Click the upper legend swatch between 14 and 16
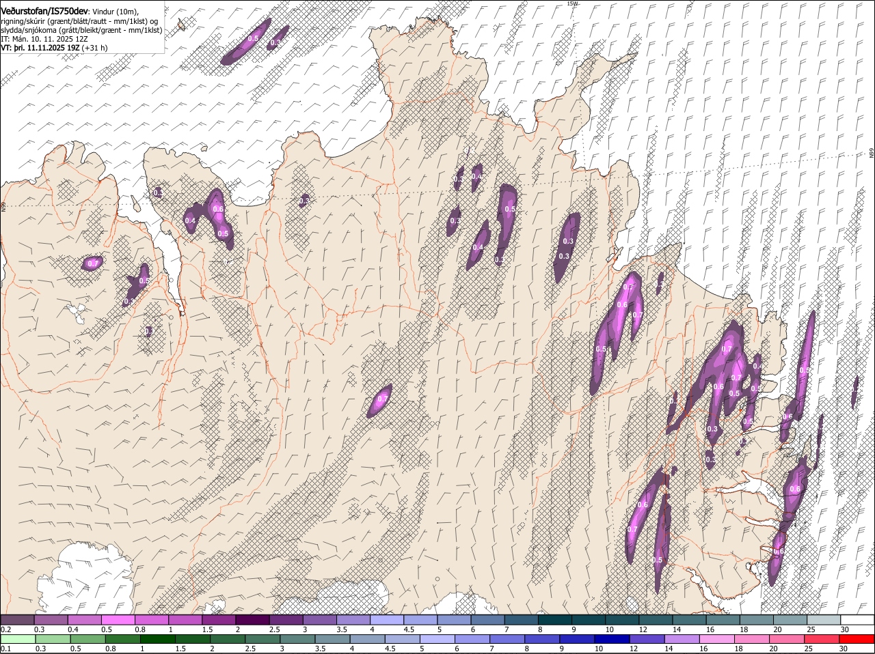This screenshot has width=875, height=654. 688,619
